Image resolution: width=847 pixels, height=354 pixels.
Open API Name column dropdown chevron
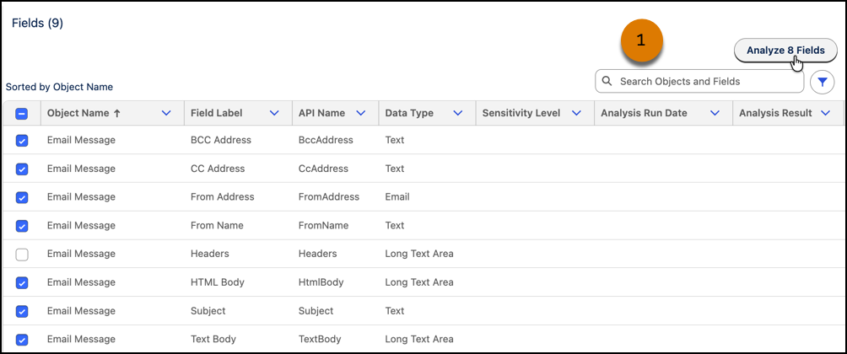point(361,113)
